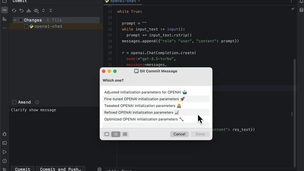This screenshot has width=304, height=171.
Task: Choose 'Tweaked OPENAI initialization parameters'
Action: click(156, 105)
